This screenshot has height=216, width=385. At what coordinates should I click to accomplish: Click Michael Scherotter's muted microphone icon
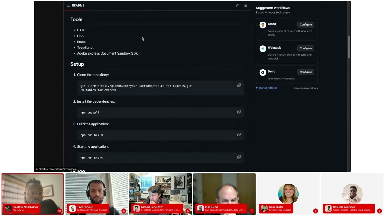point(188,211)
